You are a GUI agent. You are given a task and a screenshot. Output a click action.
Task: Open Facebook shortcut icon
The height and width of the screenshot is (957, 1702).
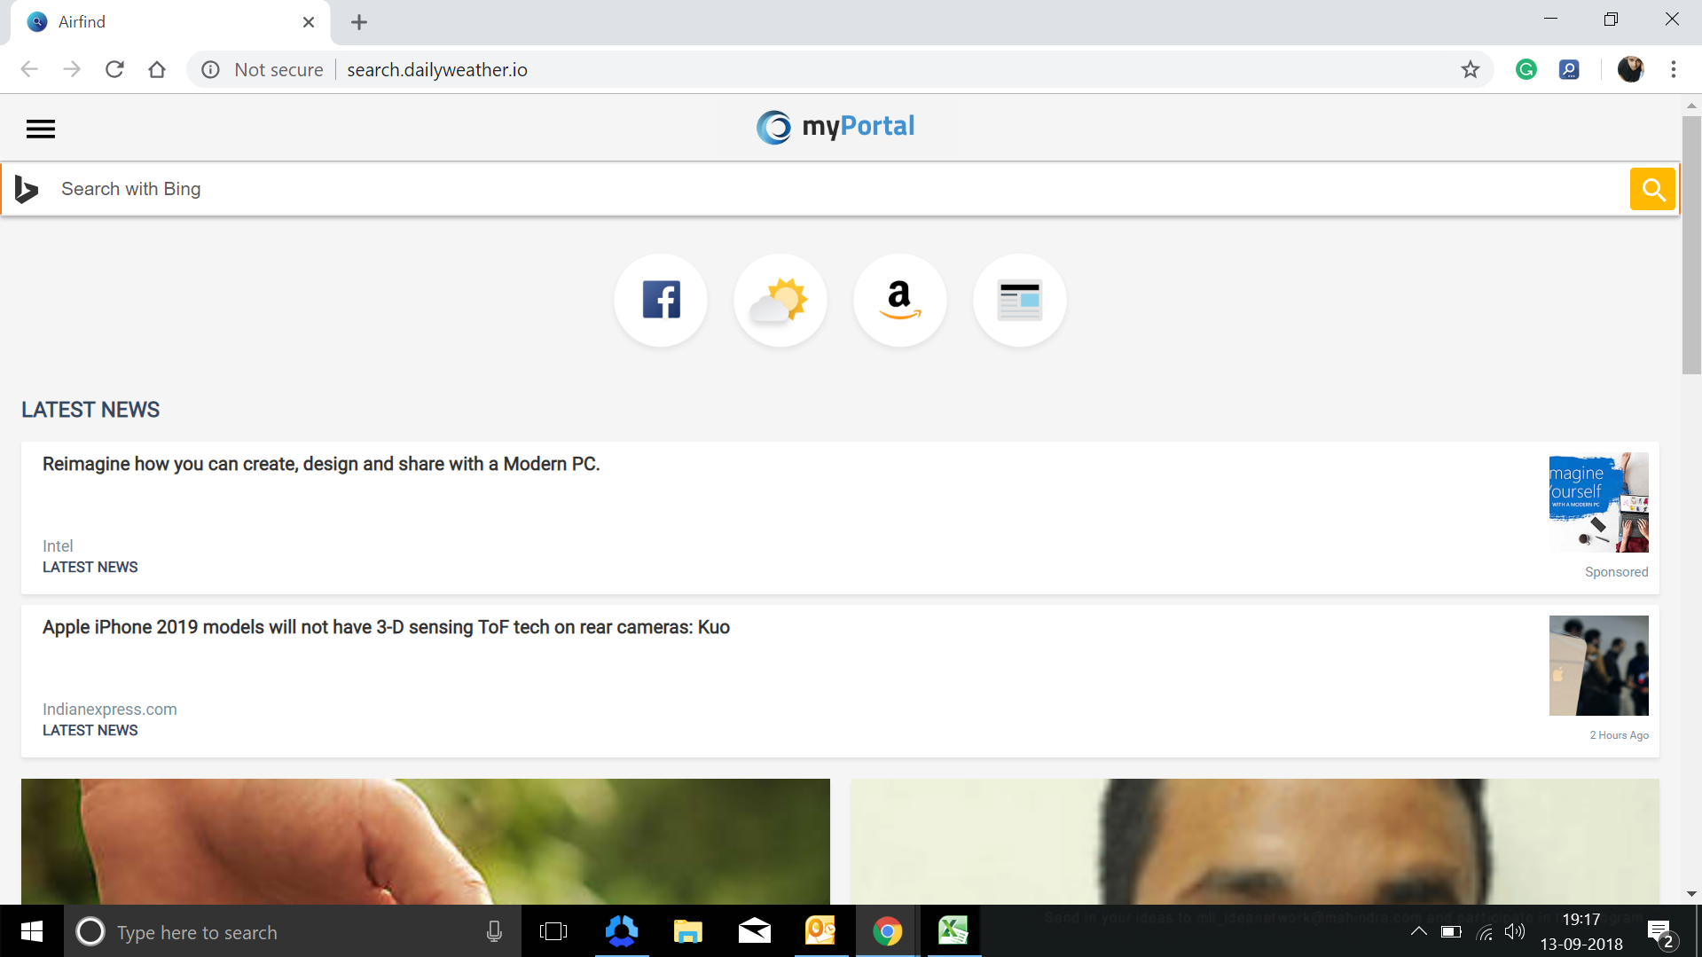click(x=660, y=300)
